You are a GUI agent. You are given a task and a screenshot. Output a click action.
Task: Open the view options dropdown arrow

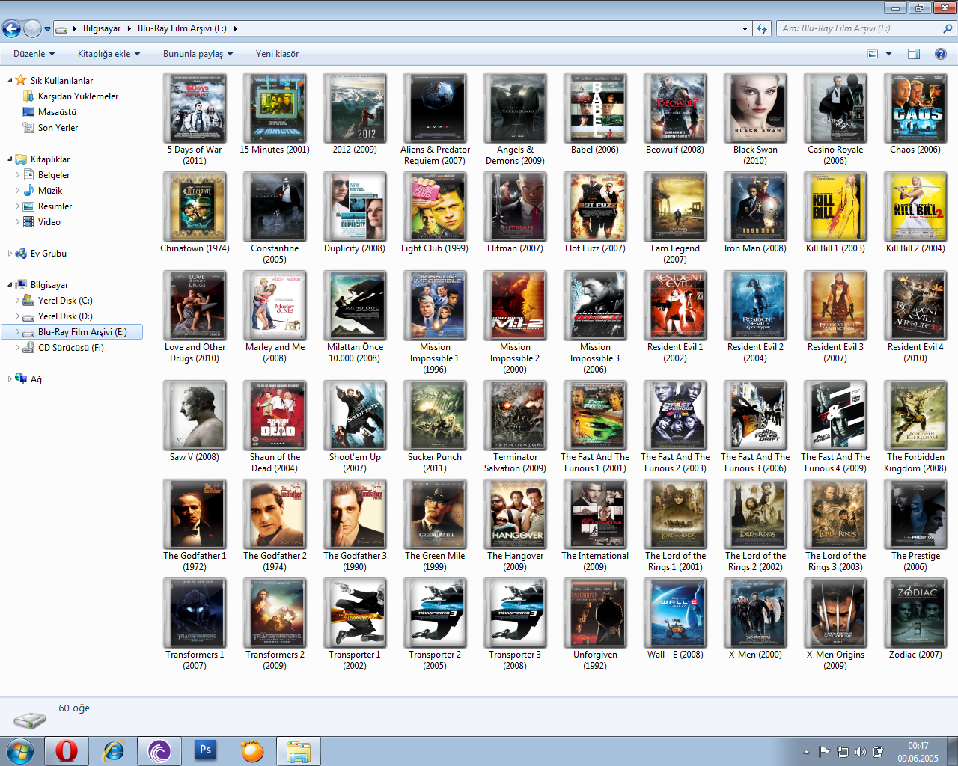click(888, 54)
